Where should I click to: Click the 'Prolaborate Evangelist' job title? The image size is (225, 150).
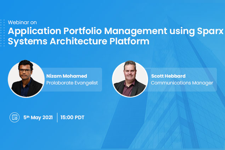point(72,83)
